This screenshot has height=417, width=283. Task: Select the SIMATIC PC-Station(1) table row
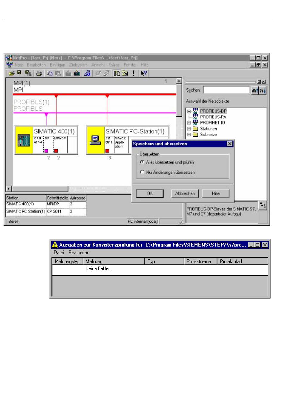(x=46, y=211)
